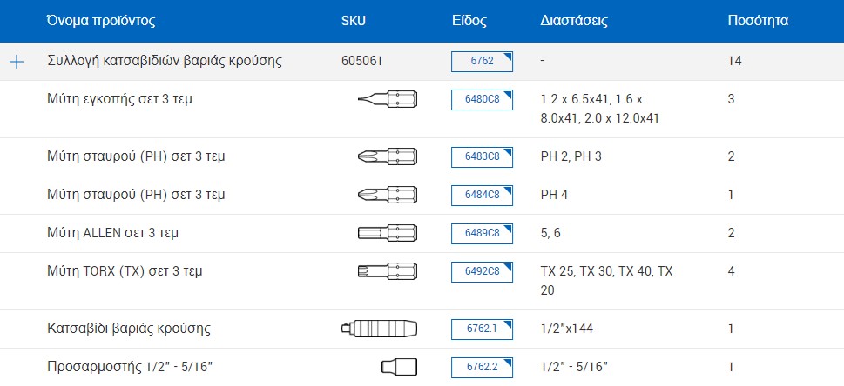Click the ALLEN bit icon
The image size is (844, 386).
(x=388, y=233)
